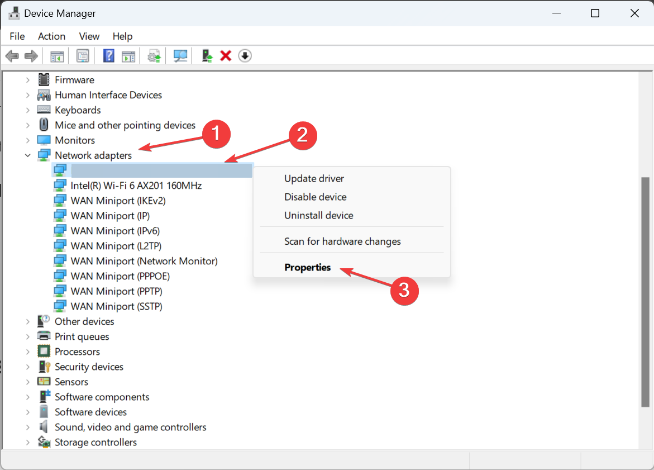Viewport: 654px width, 470px height.
Task: Select WAN Miniport (PPPOE) adapter
Action: (120, 276)
